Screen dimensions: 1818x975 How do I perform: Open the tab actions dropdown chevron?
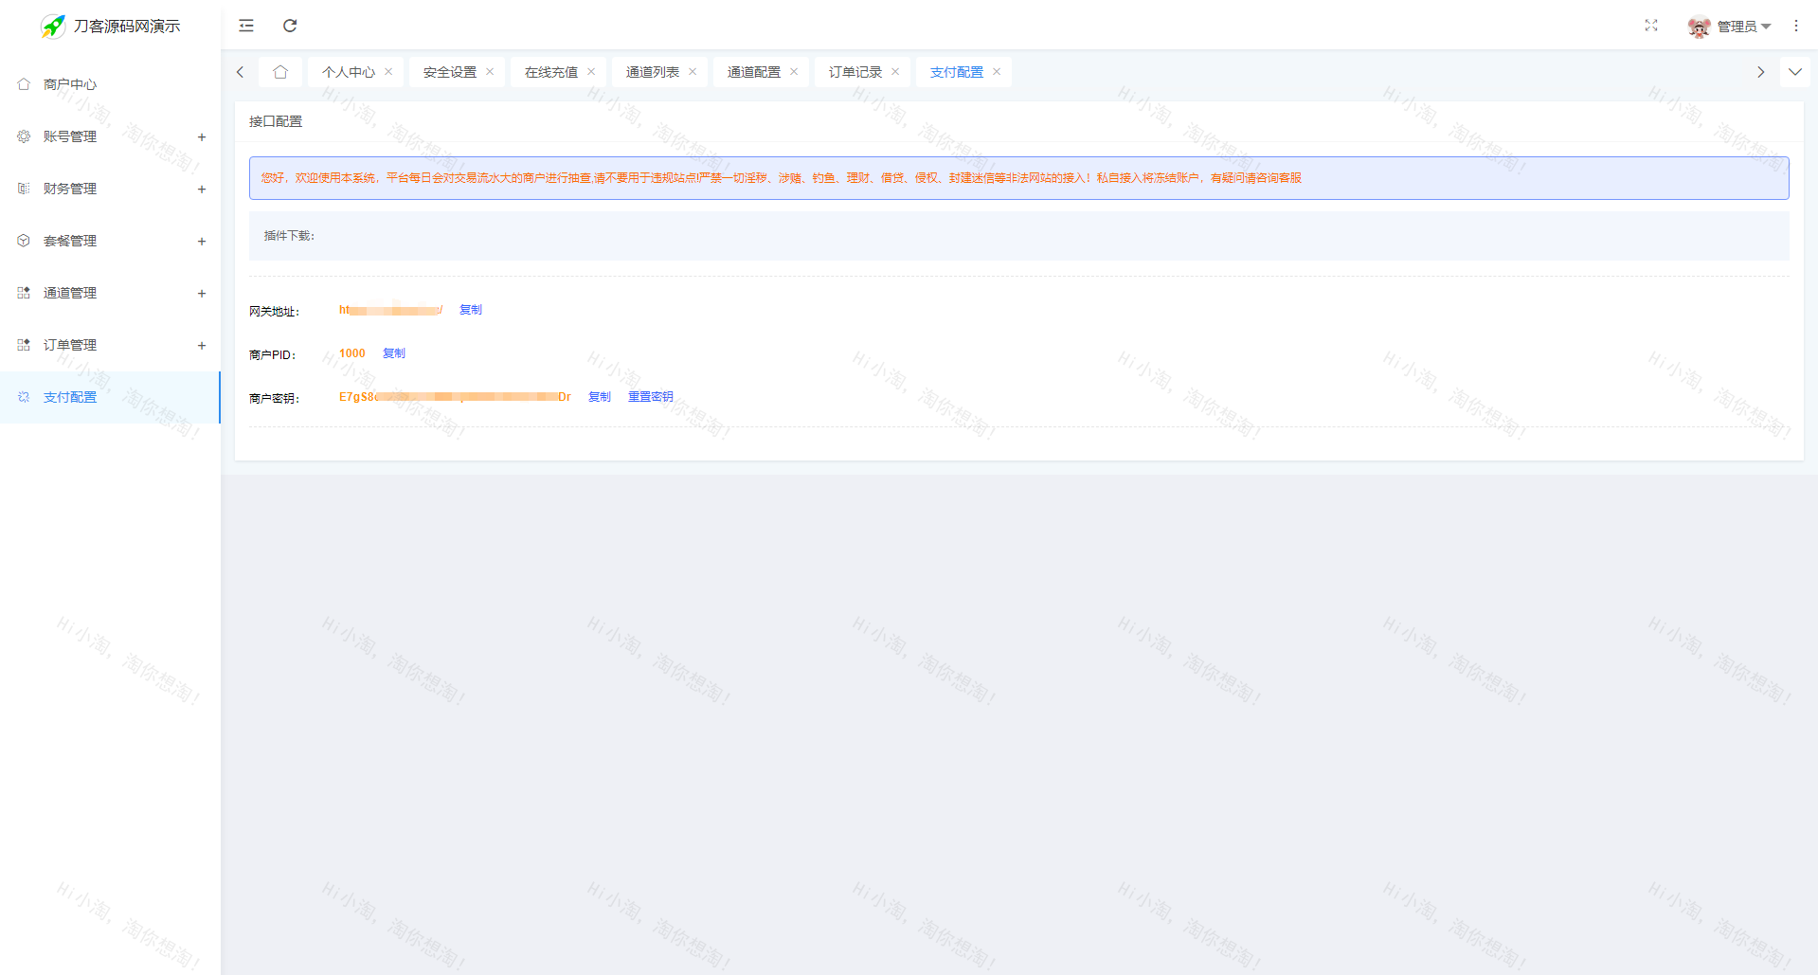[x=1794, y=72]
